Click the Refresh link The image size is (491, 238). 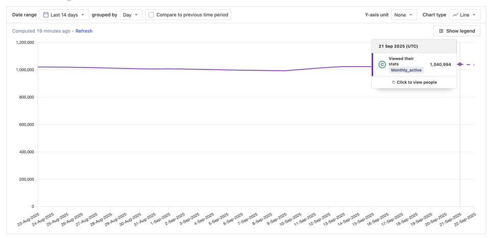point(84,31)
